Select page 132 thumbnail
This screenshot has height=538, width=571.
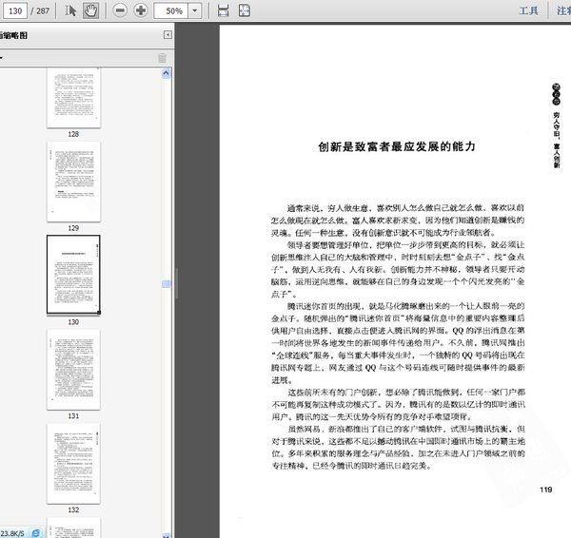[x=73, y=463]
